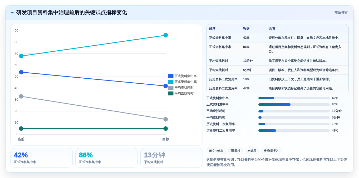Click the summary paragraph starting 这组斜率变化强调
359x178 pixels.
click(x=277, y=162)
